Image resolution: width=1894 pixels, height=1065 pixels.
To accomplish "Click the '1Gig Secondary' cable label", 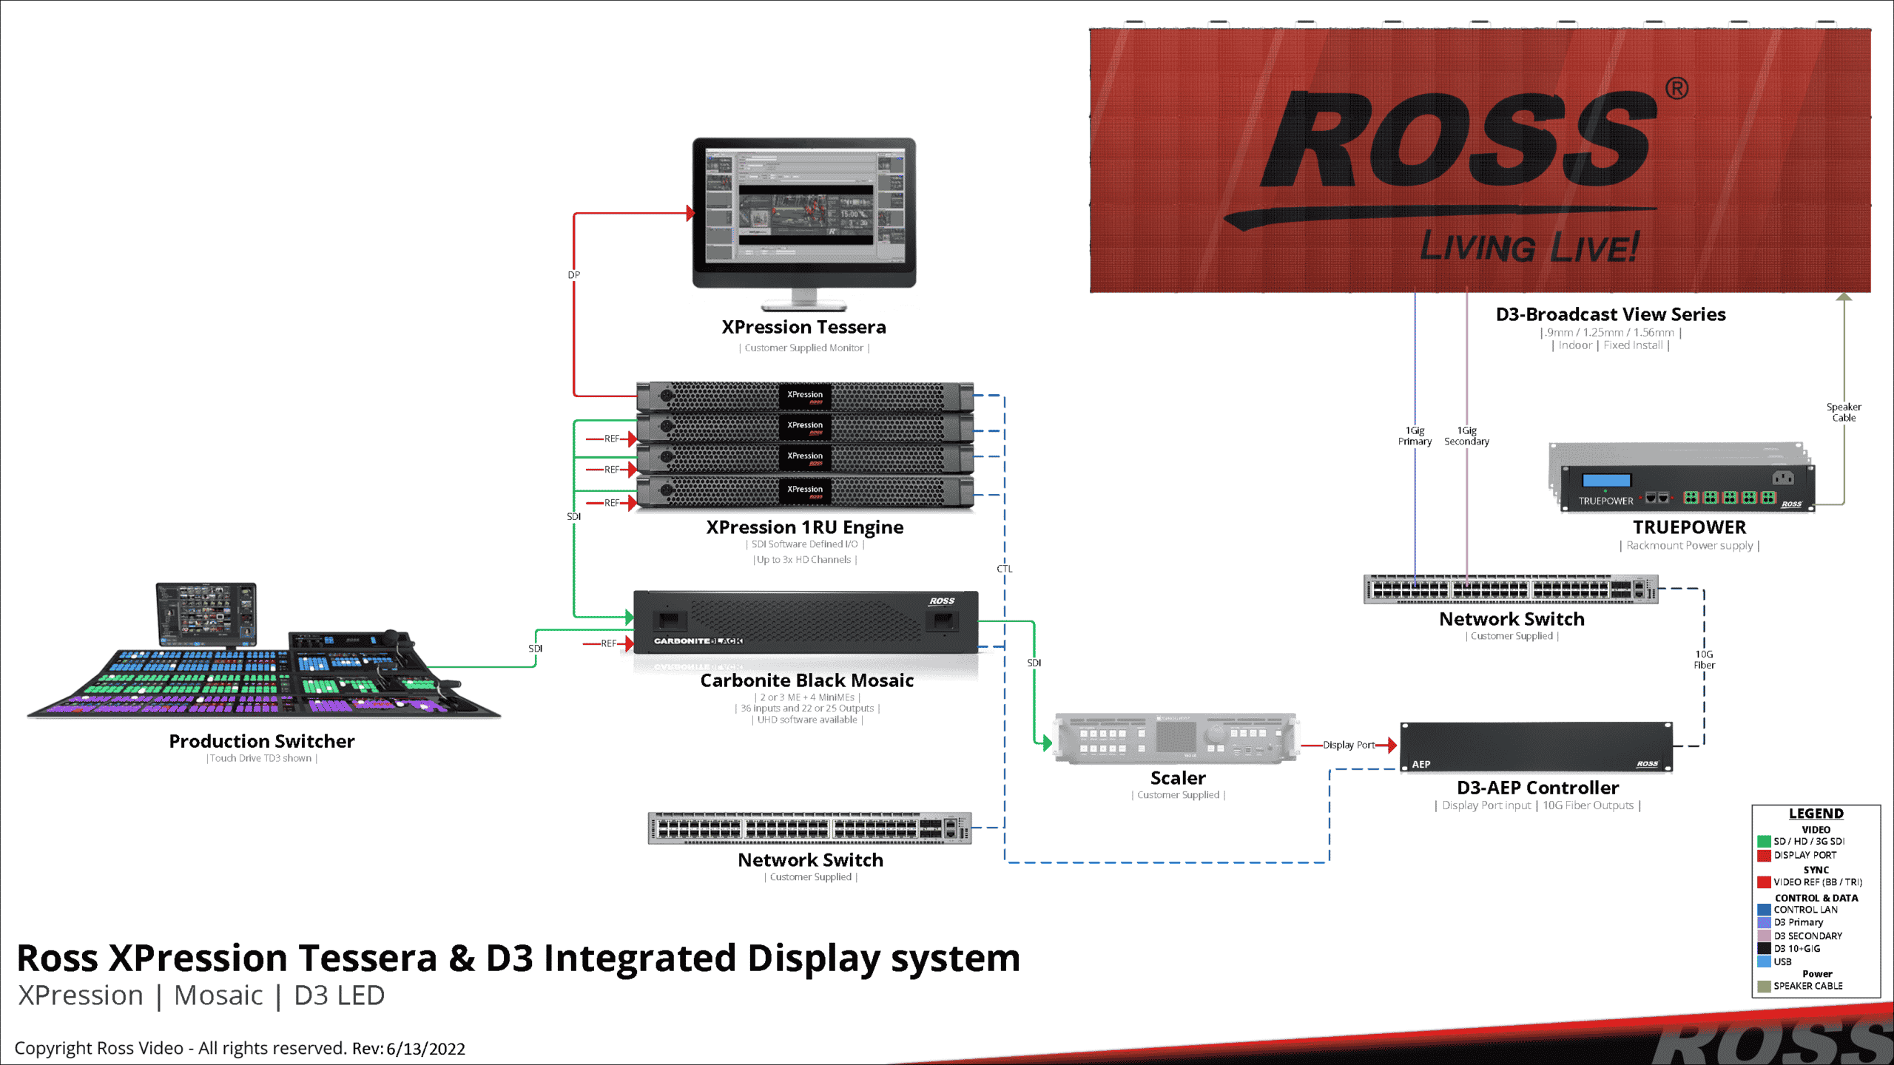I will point(1466,436).
